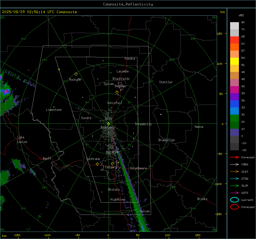Screen dimensions: 256x239
Task: Click the Lake Louise label
Action: 22,140
